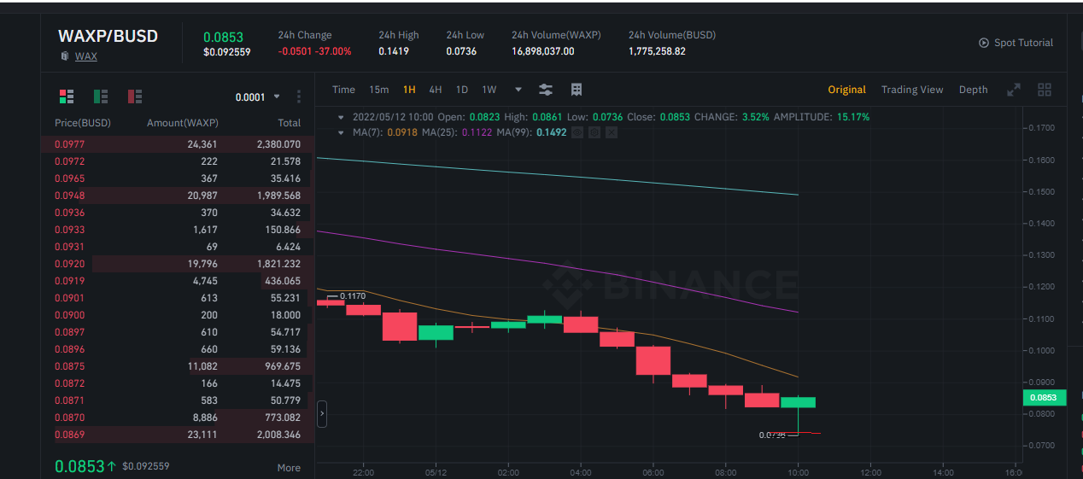Open the Spot Tutorial link

1016,43
